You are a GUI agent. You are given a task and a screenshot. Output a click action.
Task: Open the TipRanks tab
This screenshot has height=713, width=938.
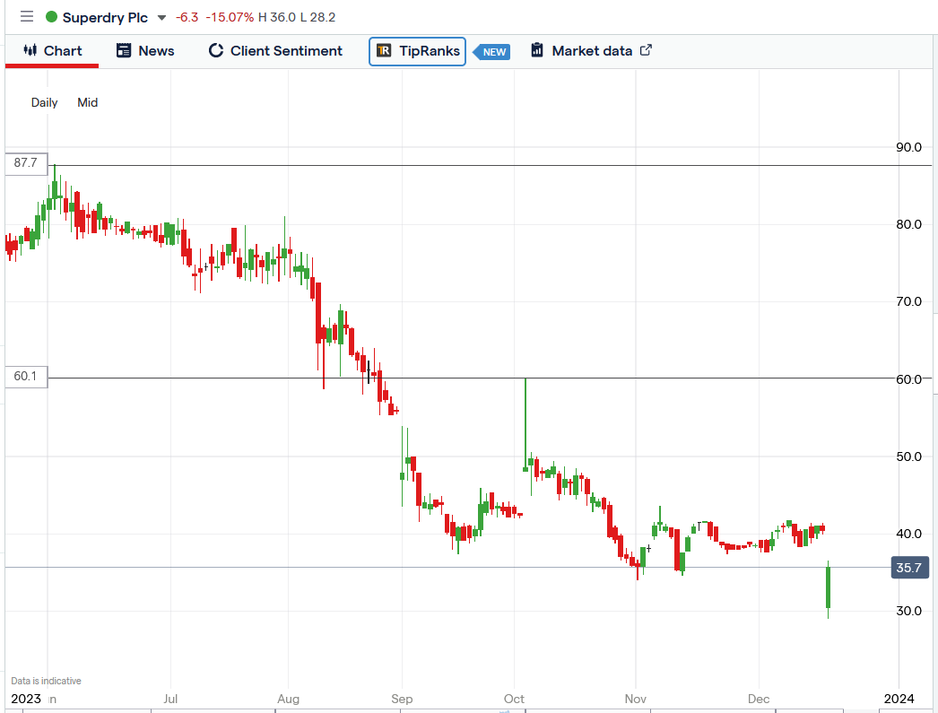[x=418, y=51]
